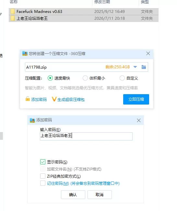
Task: Click the padlock icon for 添加密码
Action: [x=28, y=99]
